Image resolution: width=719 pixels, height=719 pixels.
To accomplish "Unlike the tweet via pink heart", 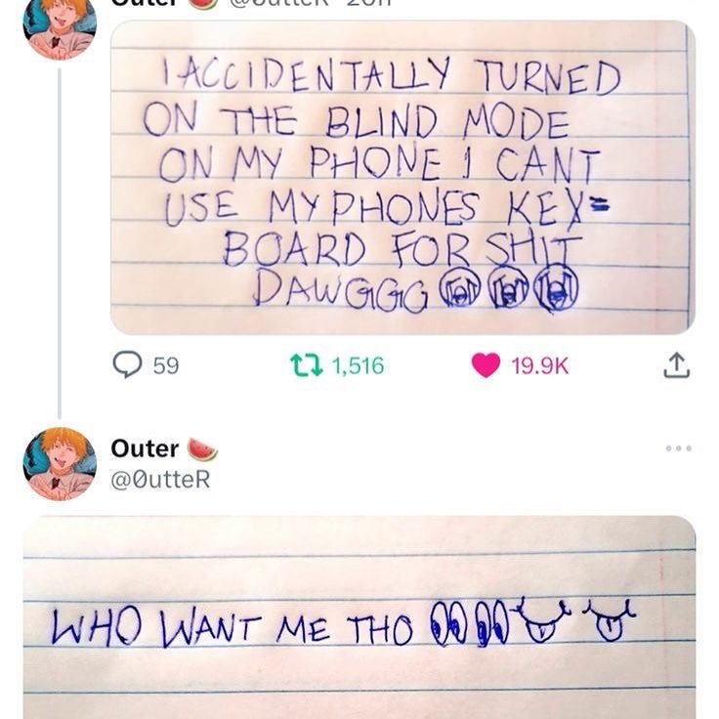I will click(486, 365).
